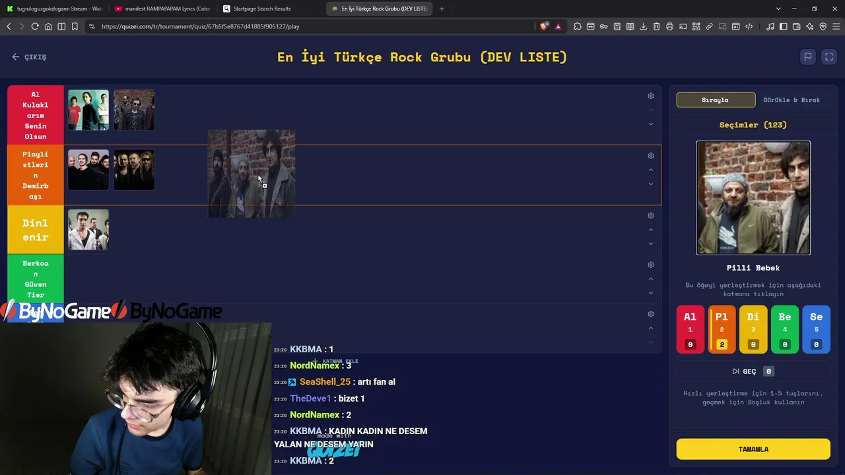This screenshot has height=475, width=845.
Task: Enter fullscreen mode using the header icon
Action: pos(830,57)
